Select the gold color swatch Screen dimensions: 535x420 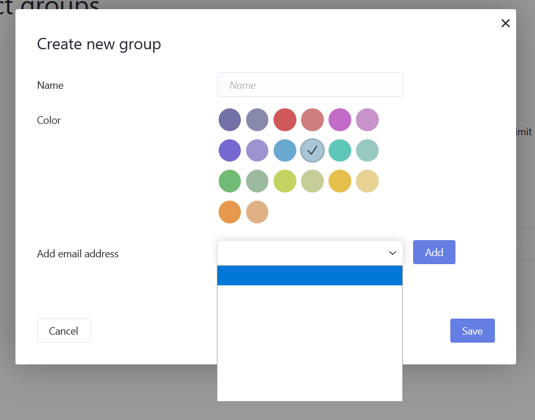[339, 181]
